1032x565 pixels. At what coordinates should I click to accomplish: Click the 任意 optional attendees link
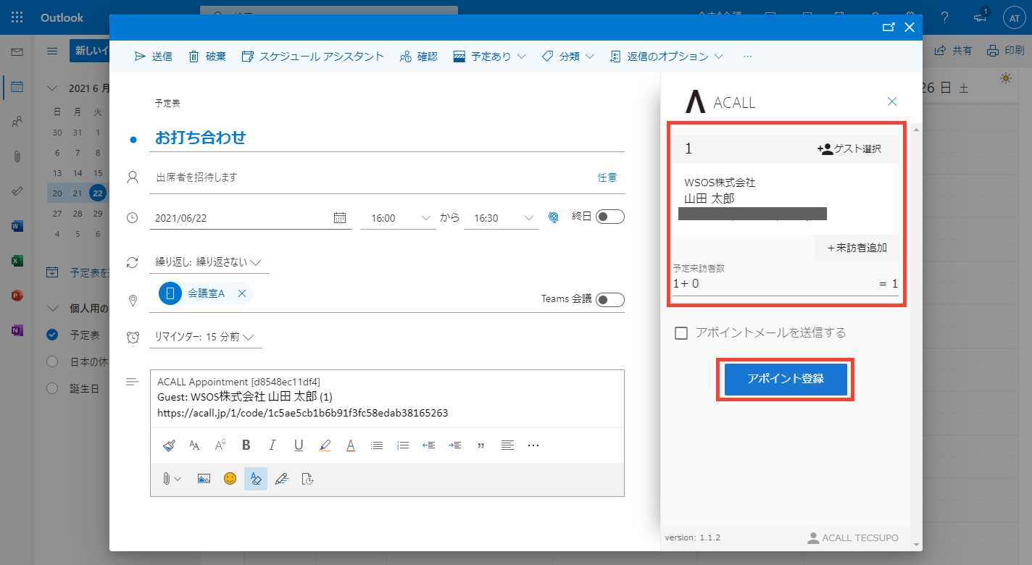point(607,177)
